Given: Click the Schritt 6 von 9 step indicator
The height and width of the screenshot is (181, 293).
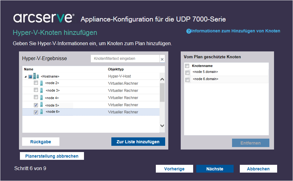Looking at the screenshot, I should tap(30, 169).
